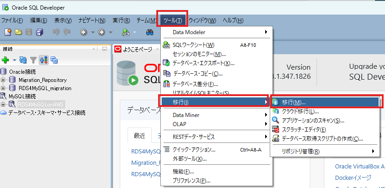Screen dimensions: 385x188
Task: Click the Open folder toolbar icon
Action: pos(19,32)
